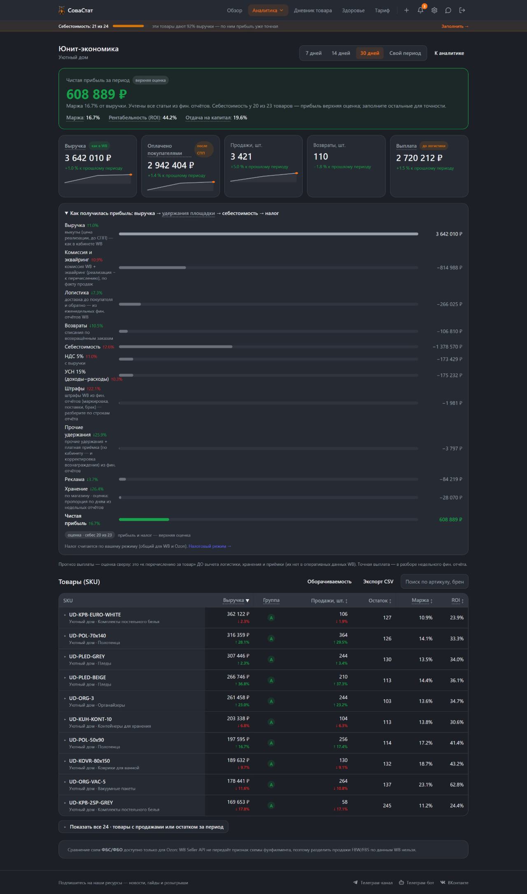The width and height of the screenshot is (527, 894).
Task: Sort table by ROI arrows
Action: tap(462, 601)
